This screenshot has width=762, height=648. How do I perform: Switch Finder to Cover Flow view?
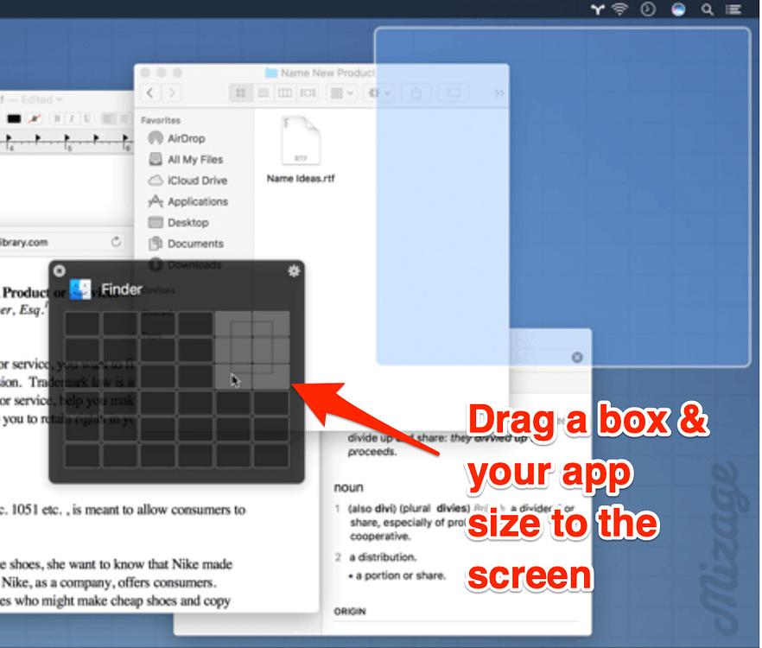tap(308, 92)
